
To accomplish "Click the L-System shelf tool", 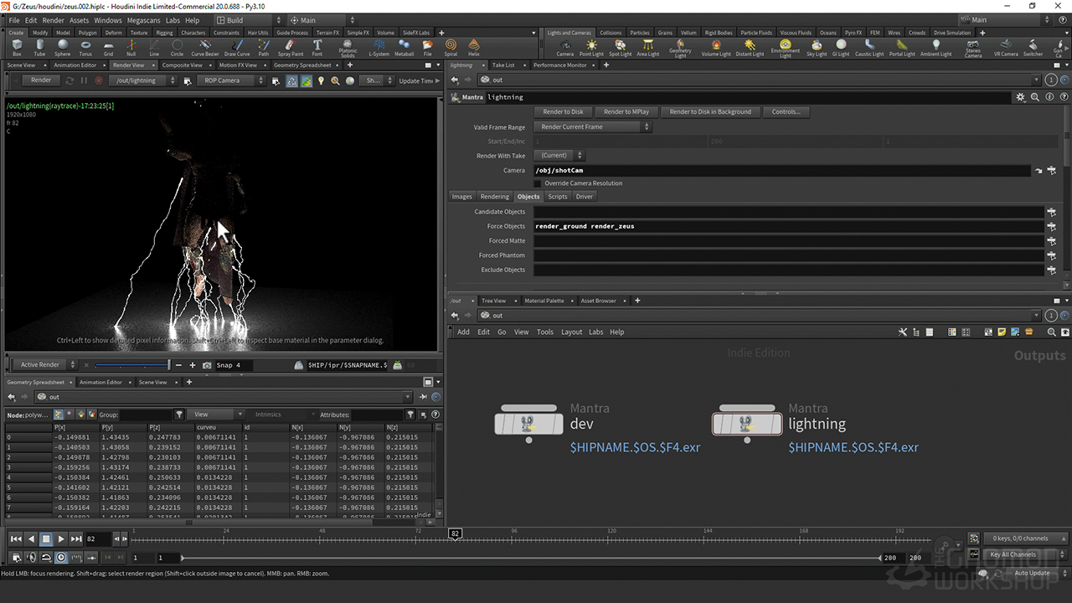I will pos(379,47).
